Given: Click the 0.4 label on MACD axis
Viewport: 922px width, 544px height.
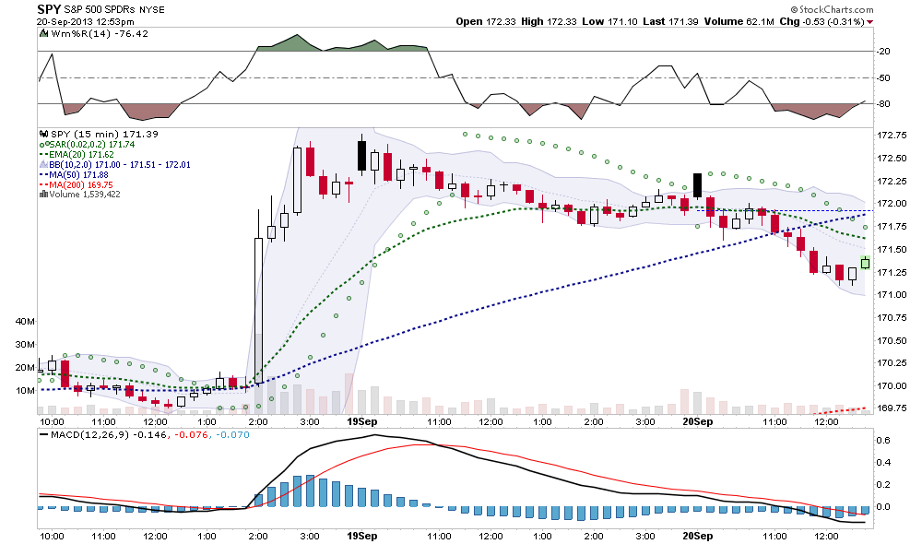Looking at the screenshot, I should coord(884,463).
